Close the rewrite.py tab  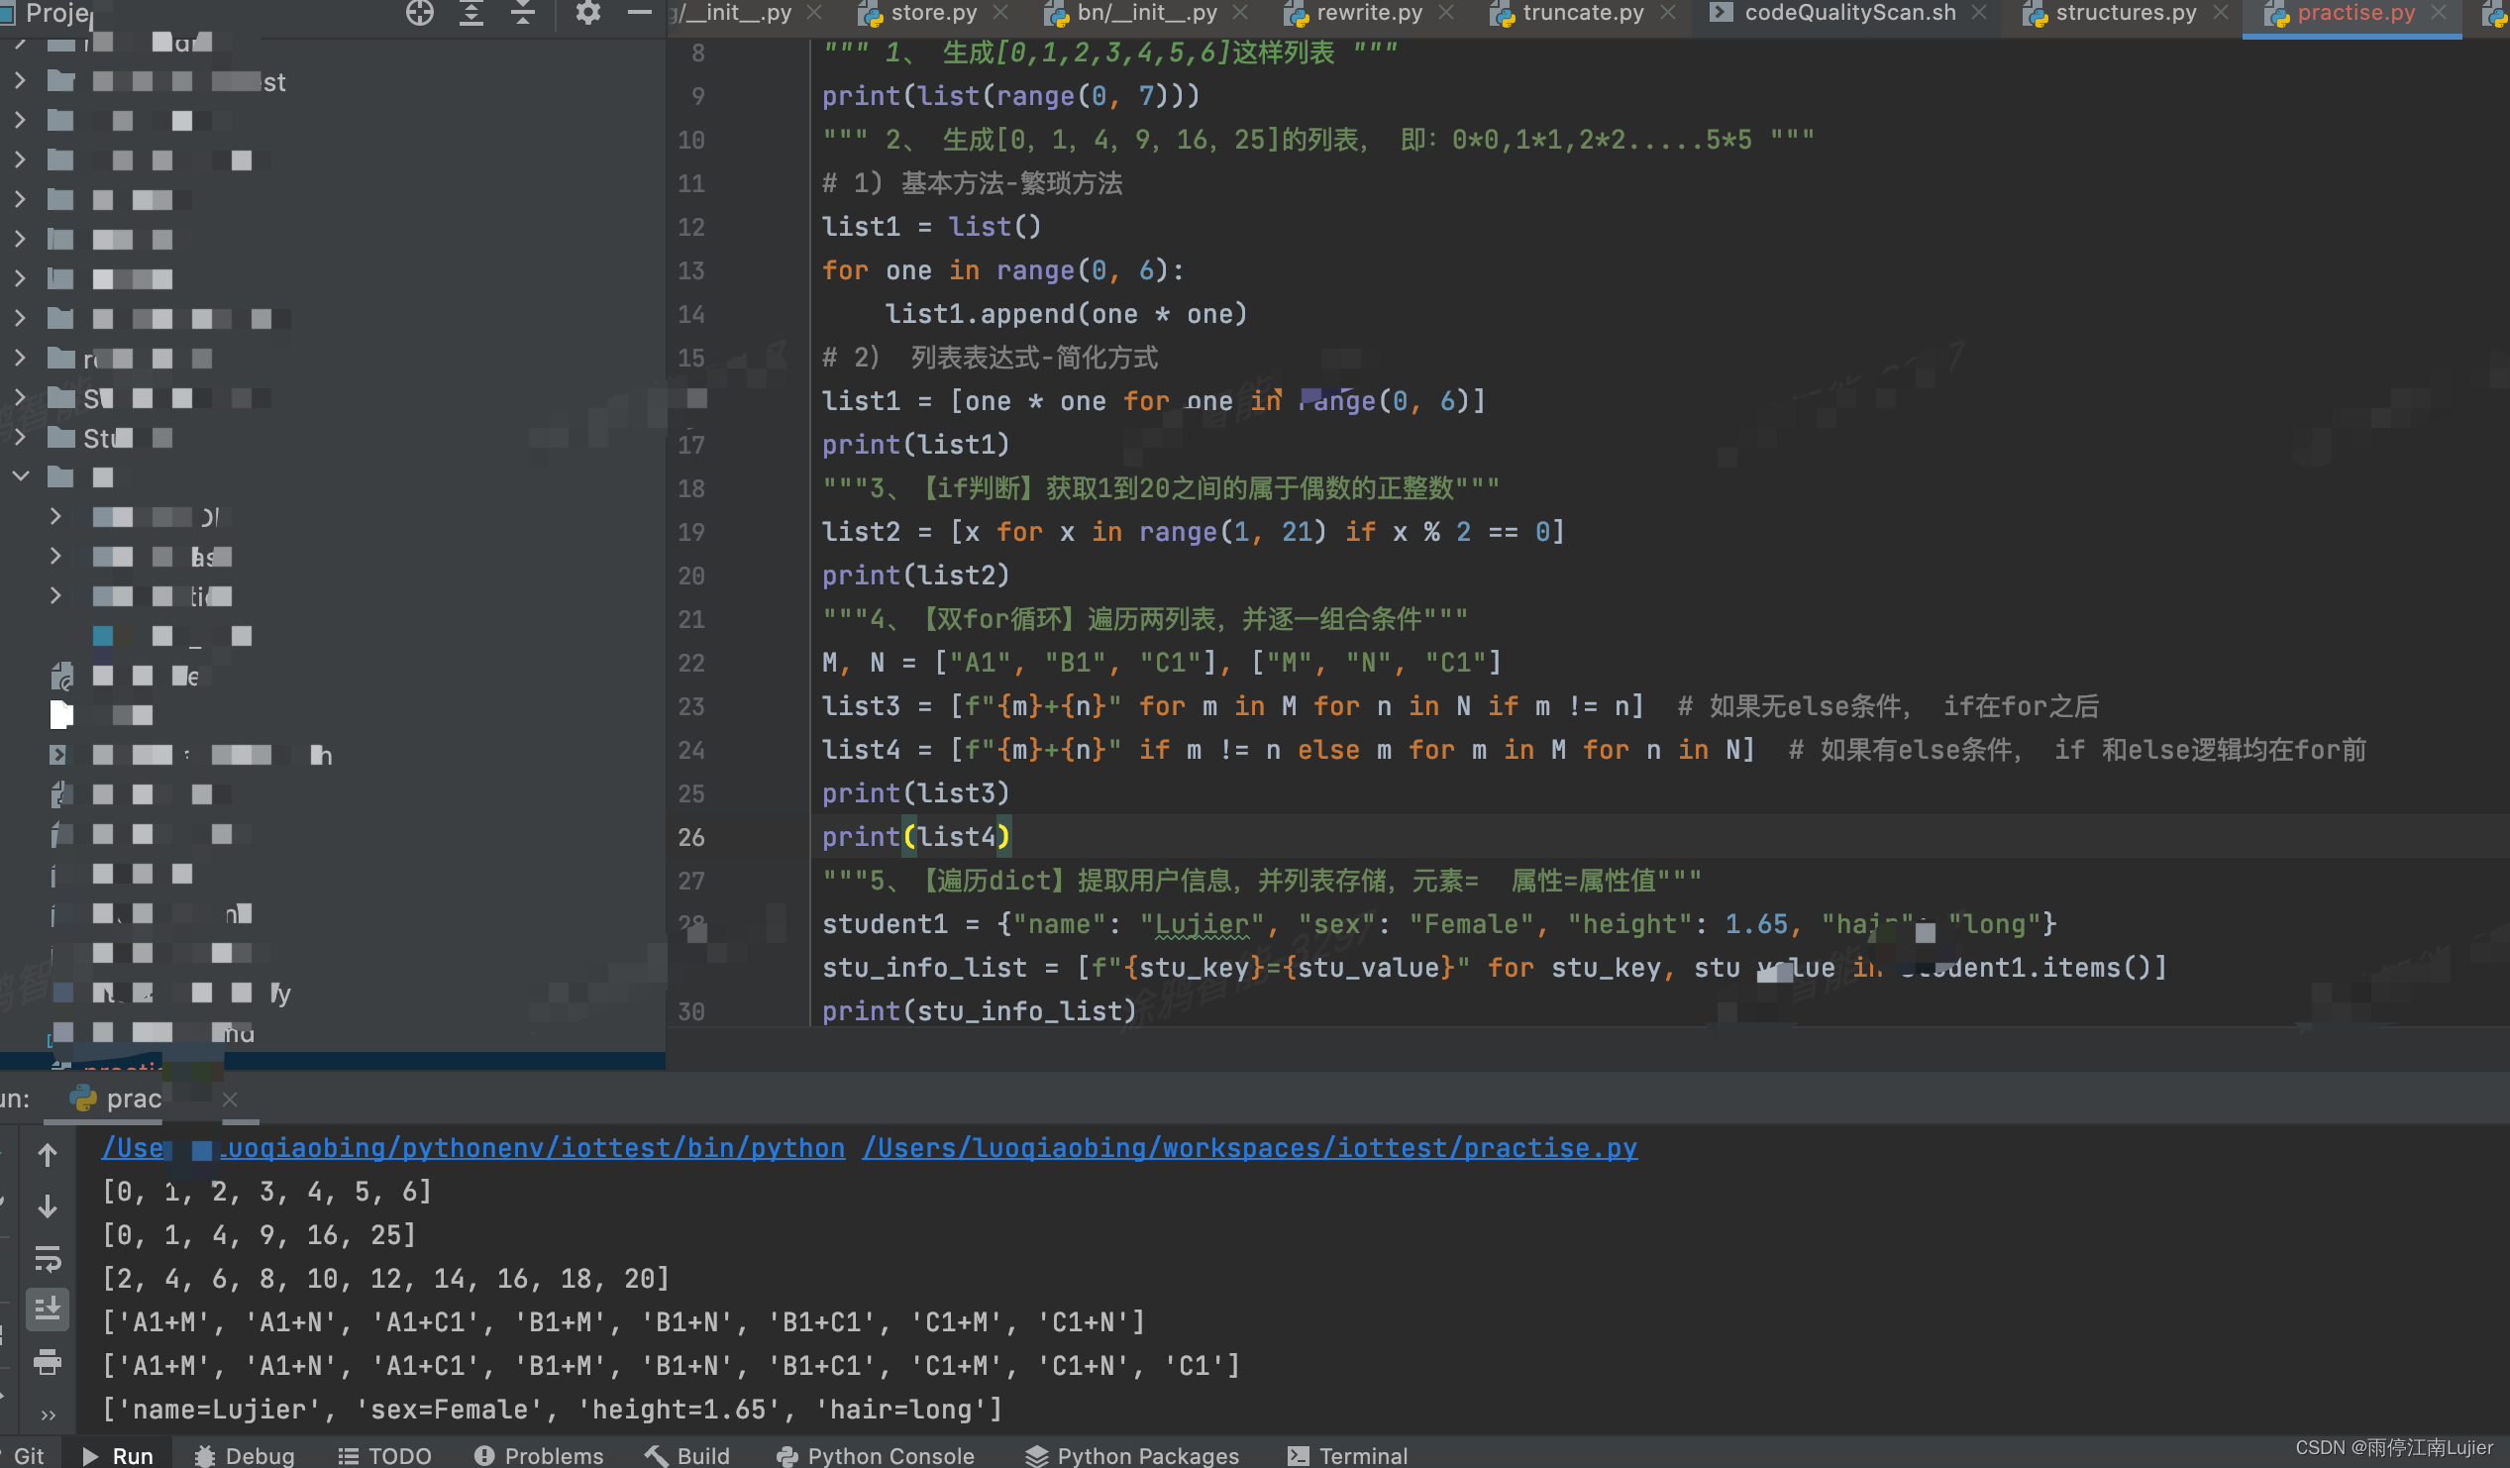1446,13
